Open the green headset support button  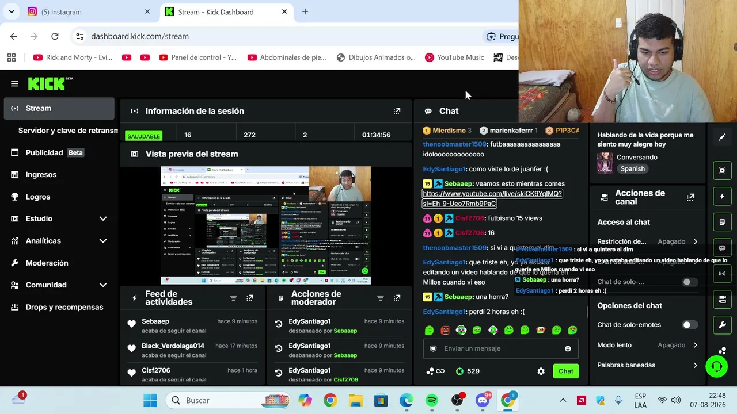point(716,366)
